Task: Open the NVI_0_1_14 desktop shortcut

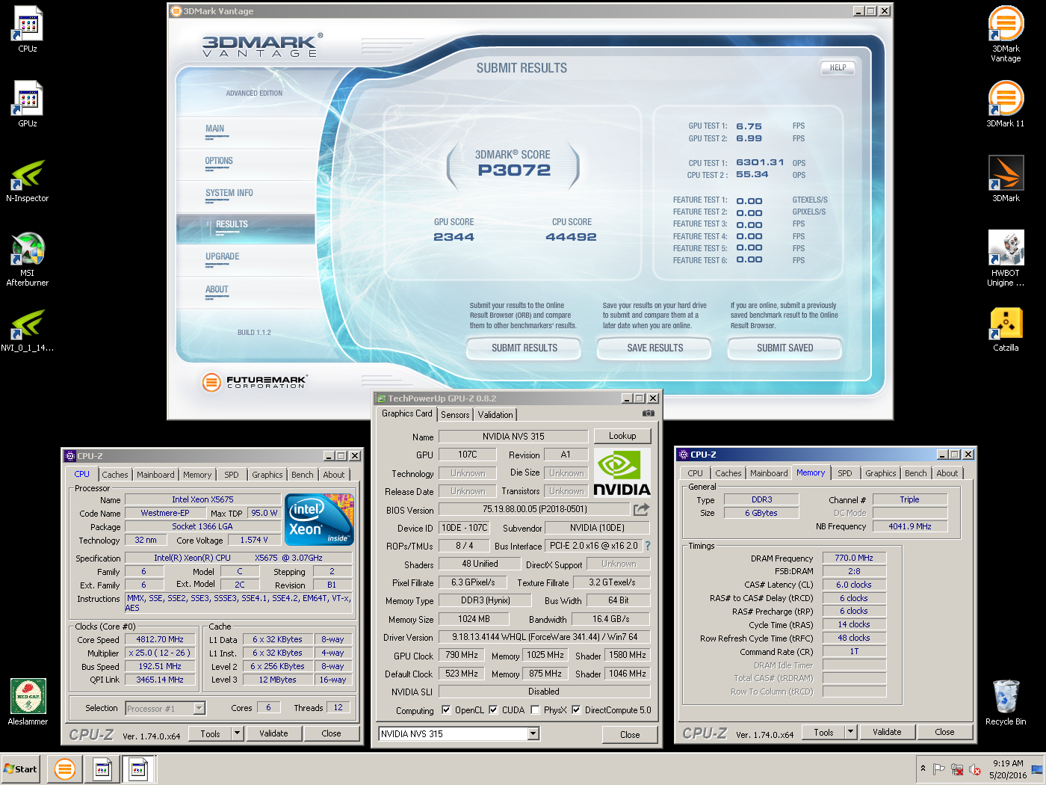Action: point(28,330)
